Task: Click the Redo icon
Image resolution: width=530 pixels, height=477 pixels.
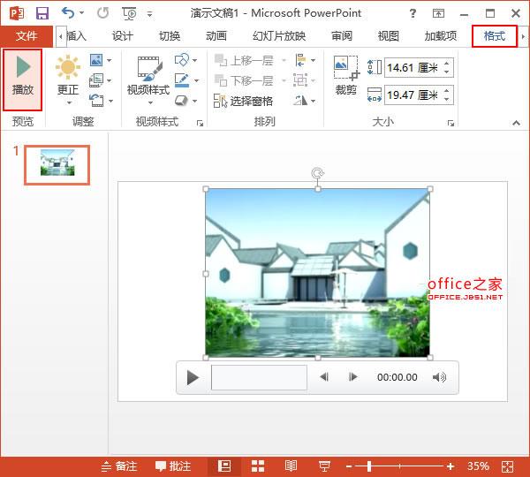Action: coord(102,13)
